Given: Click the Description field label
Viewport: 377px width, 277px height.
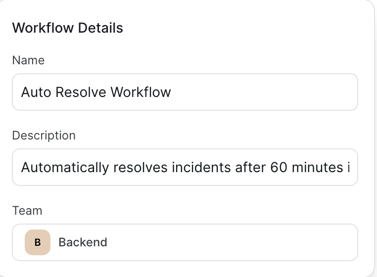Looking at the screenshot, I should click(x=44, y=136).
